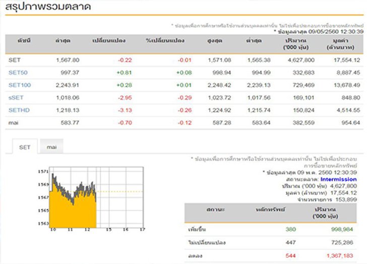Select SETHD percent change -0.26

pos(185,110)
